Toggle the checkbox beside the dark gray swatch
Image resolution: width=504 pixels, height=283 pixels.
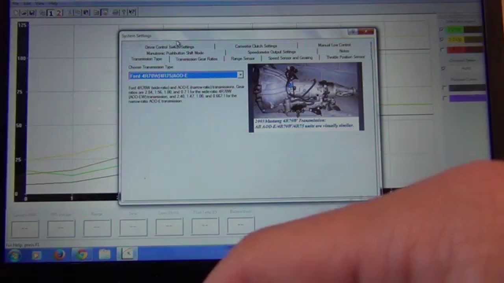coord(445,88)
